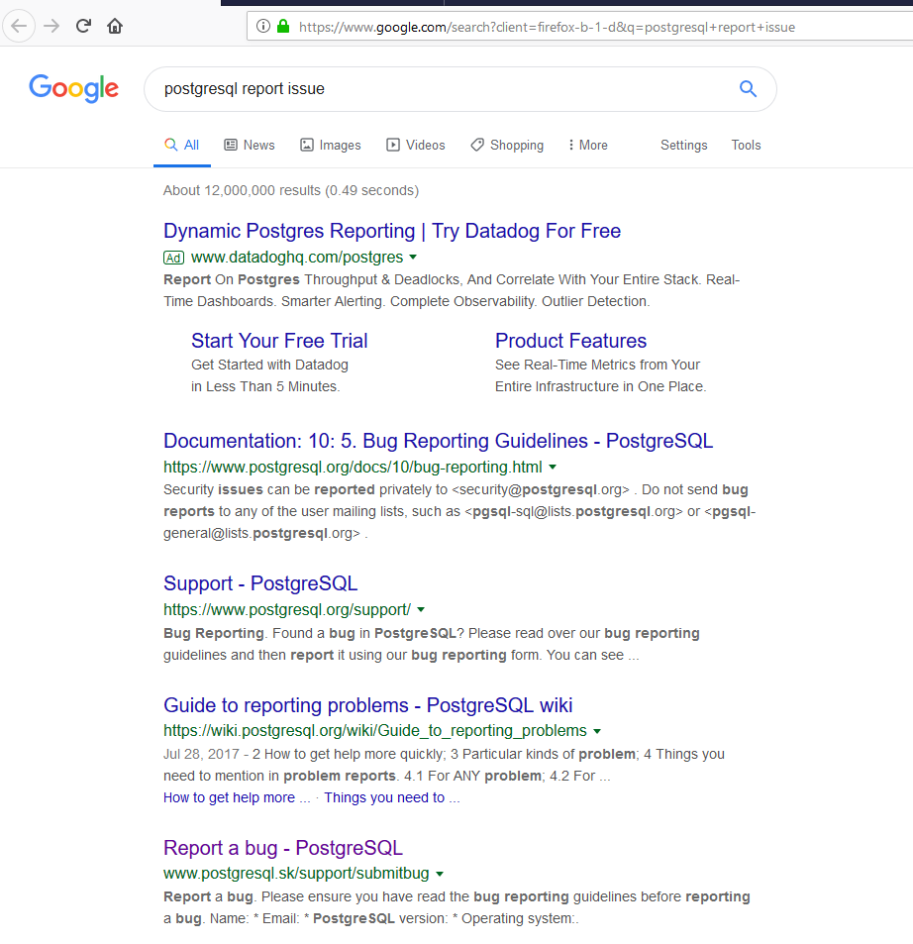Open the More search filters menu
The image size is (913, 944).
point(587,145)
